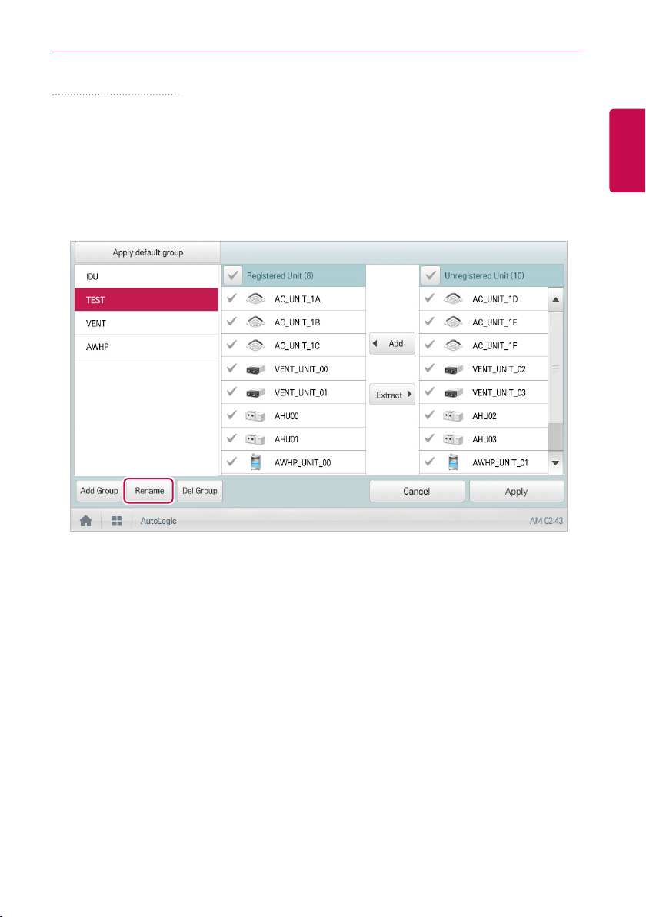646x917 pixels.
Task: Select the TEST group
Action: point(146,299)
